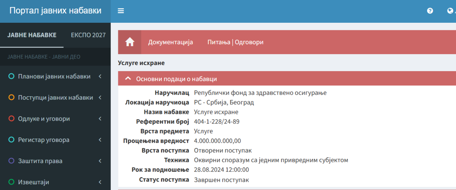Click the Статус поступка field label
Screen dimensions: 456x190
click(x=164, y=180)
